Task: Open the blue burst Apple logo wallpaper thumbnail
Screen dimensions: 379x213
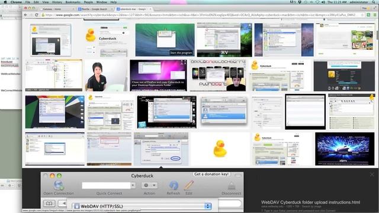Action: tap(345, 149)
